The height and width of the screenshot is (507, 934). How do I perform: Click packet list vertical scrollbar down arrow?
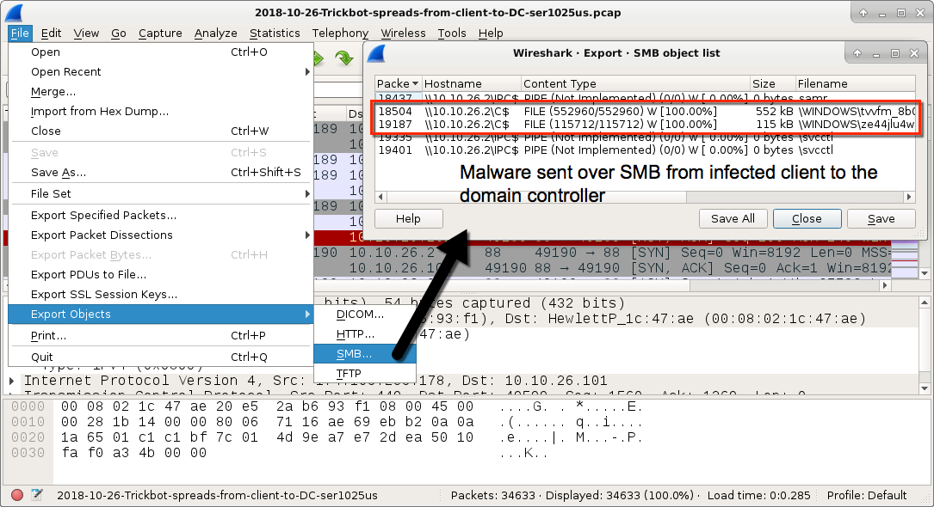pyautogui.click(x=925, y=274)
